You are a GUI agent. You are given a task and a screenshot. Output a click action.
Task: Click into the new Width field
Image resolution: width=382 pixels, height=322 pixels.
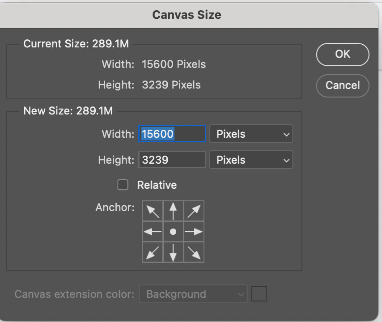(x=172, y=134)
